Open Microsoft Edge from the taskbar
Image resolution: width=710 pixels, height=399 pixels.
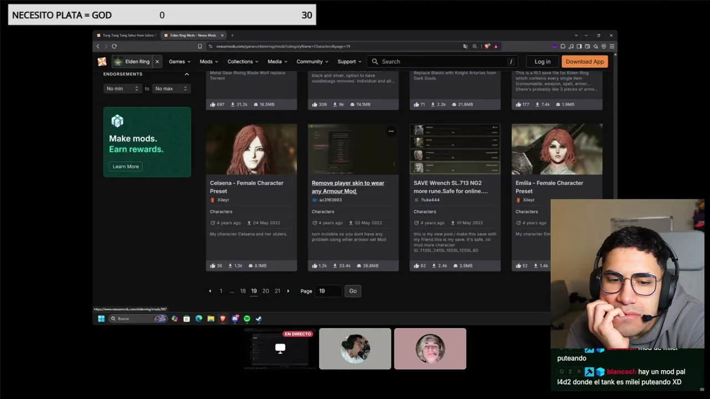(199, 319)
